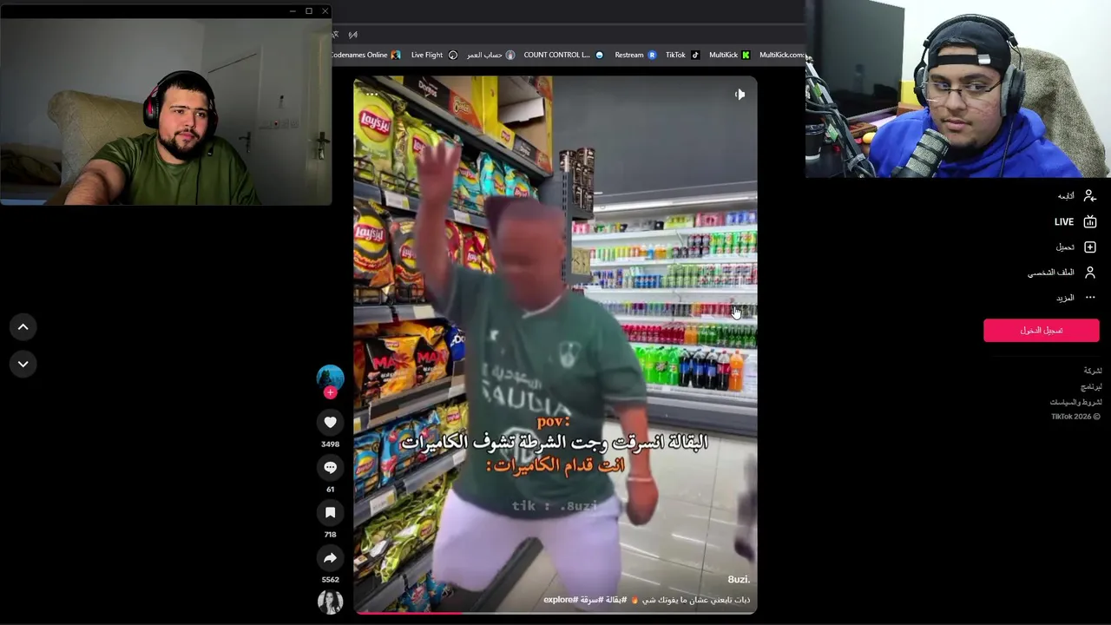Viewport: 1111px width, 625px height.
Task: Click the #explore hashtag in caption
Action: pos(560,600)
